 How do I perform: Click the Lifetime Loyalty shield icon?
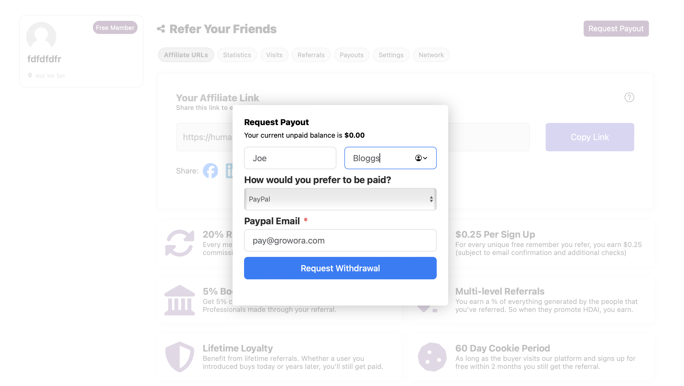coord(180,357)
